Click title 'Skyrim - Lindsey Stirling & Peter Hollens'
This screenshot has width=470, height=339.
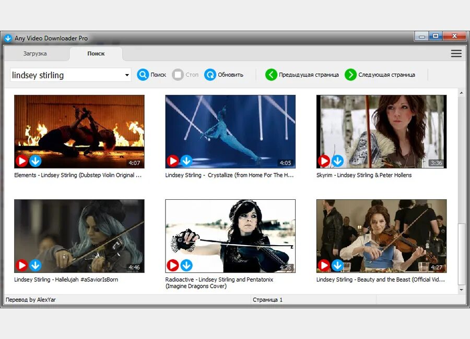point(364,175)
